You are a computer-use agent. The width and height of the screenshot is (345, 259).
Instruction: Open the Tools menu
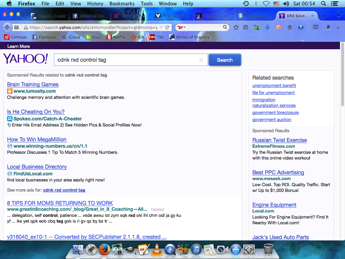pos(147,3)
